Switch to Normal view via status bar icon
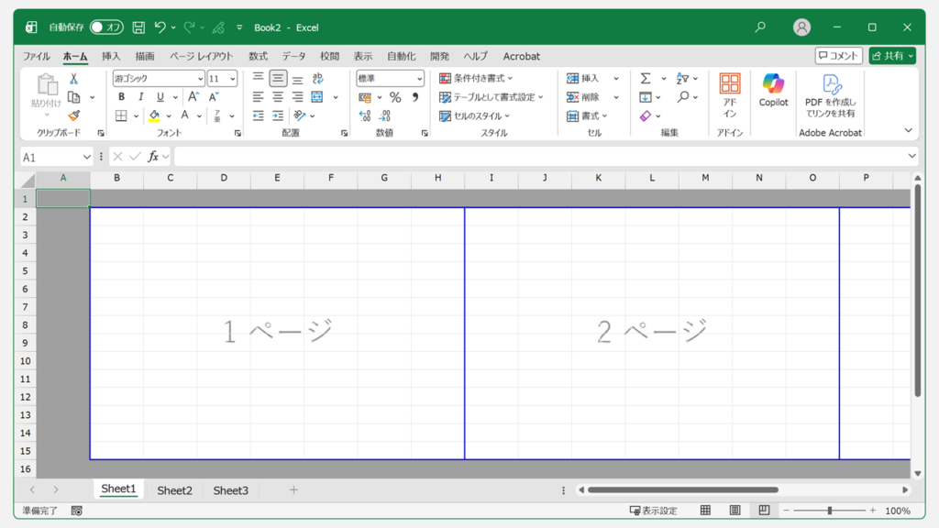This screenshot has height=528, width=939. tap(704, 510)
